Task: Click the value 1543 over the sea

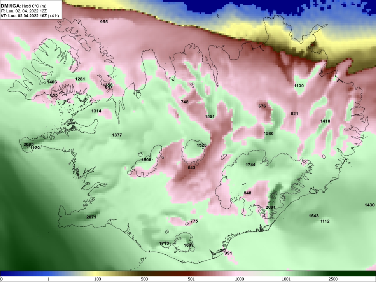Action: pyautogui.click(x=314, y=216)
